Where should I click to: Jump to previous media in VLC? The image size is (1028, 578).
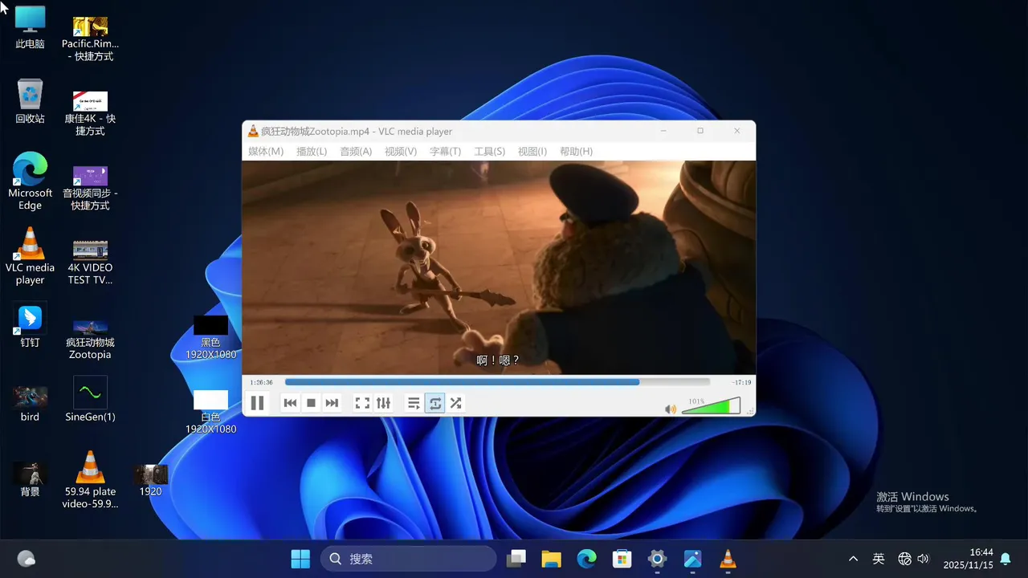click(291, 403)
